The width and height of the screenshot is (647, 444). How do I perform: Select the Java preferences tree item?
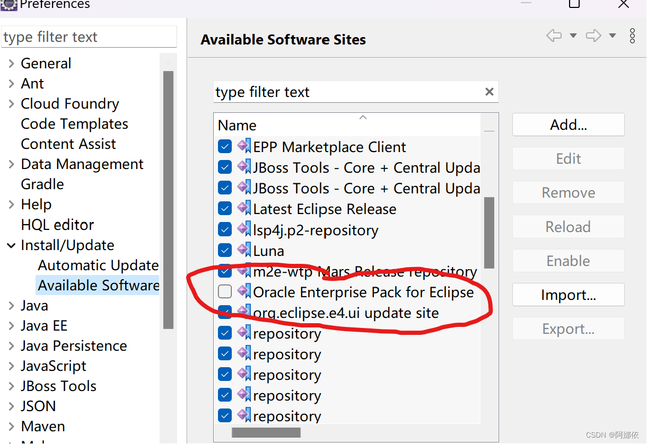tap(34, 306)
